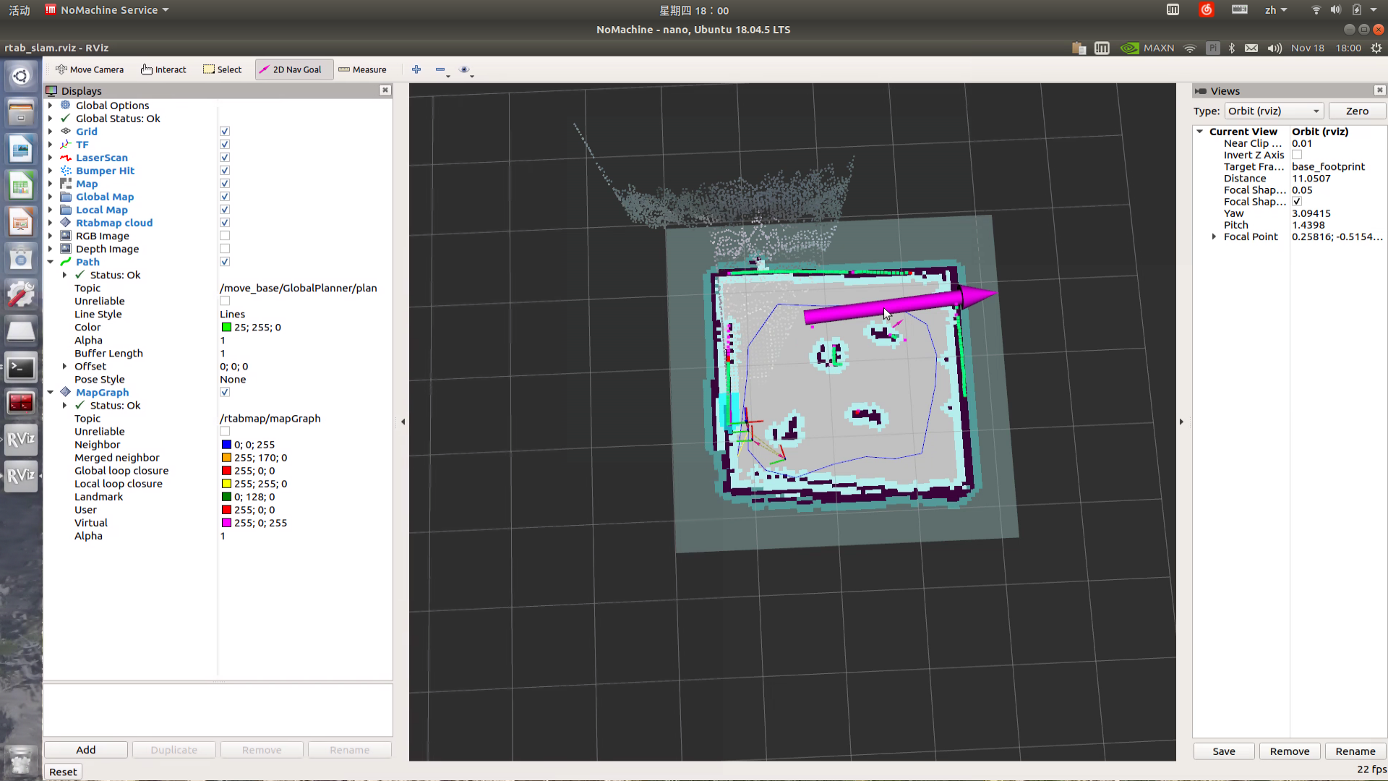The height and width of the screenshot is (781, 1388).
Task: Click the minus tool icon in the toolbar
Action: 440,69
